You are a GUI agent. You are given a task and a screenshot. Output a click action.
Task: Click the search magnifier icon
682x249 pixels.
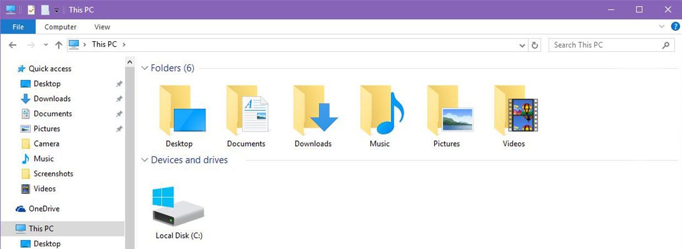click(x=666, y=45)
